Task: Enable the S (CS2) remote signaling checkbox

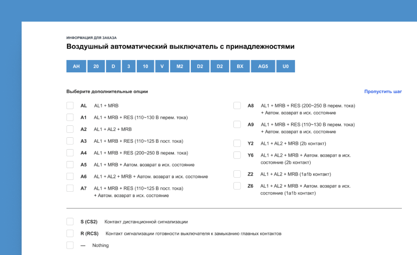Action: click(x=70, y=222)
